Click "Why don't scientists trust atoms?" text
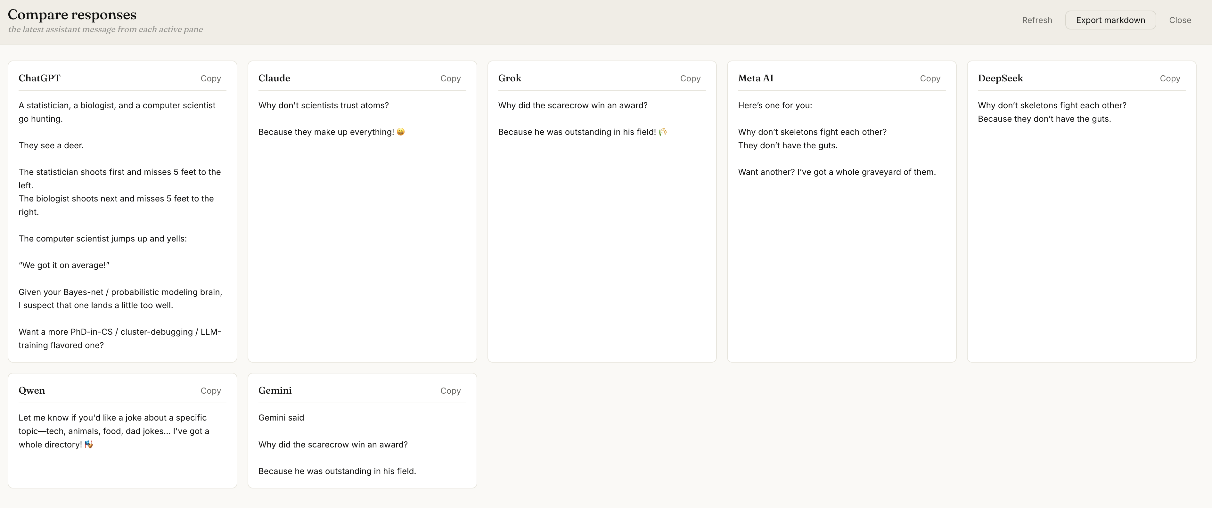The height and width of the screenshot is (508, 1212). 324,105
